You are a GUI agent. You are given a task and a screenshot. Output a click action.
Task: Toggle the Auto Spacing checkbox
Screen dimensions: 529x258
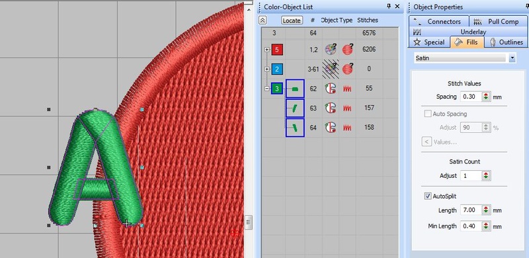(x=428, y=114)
